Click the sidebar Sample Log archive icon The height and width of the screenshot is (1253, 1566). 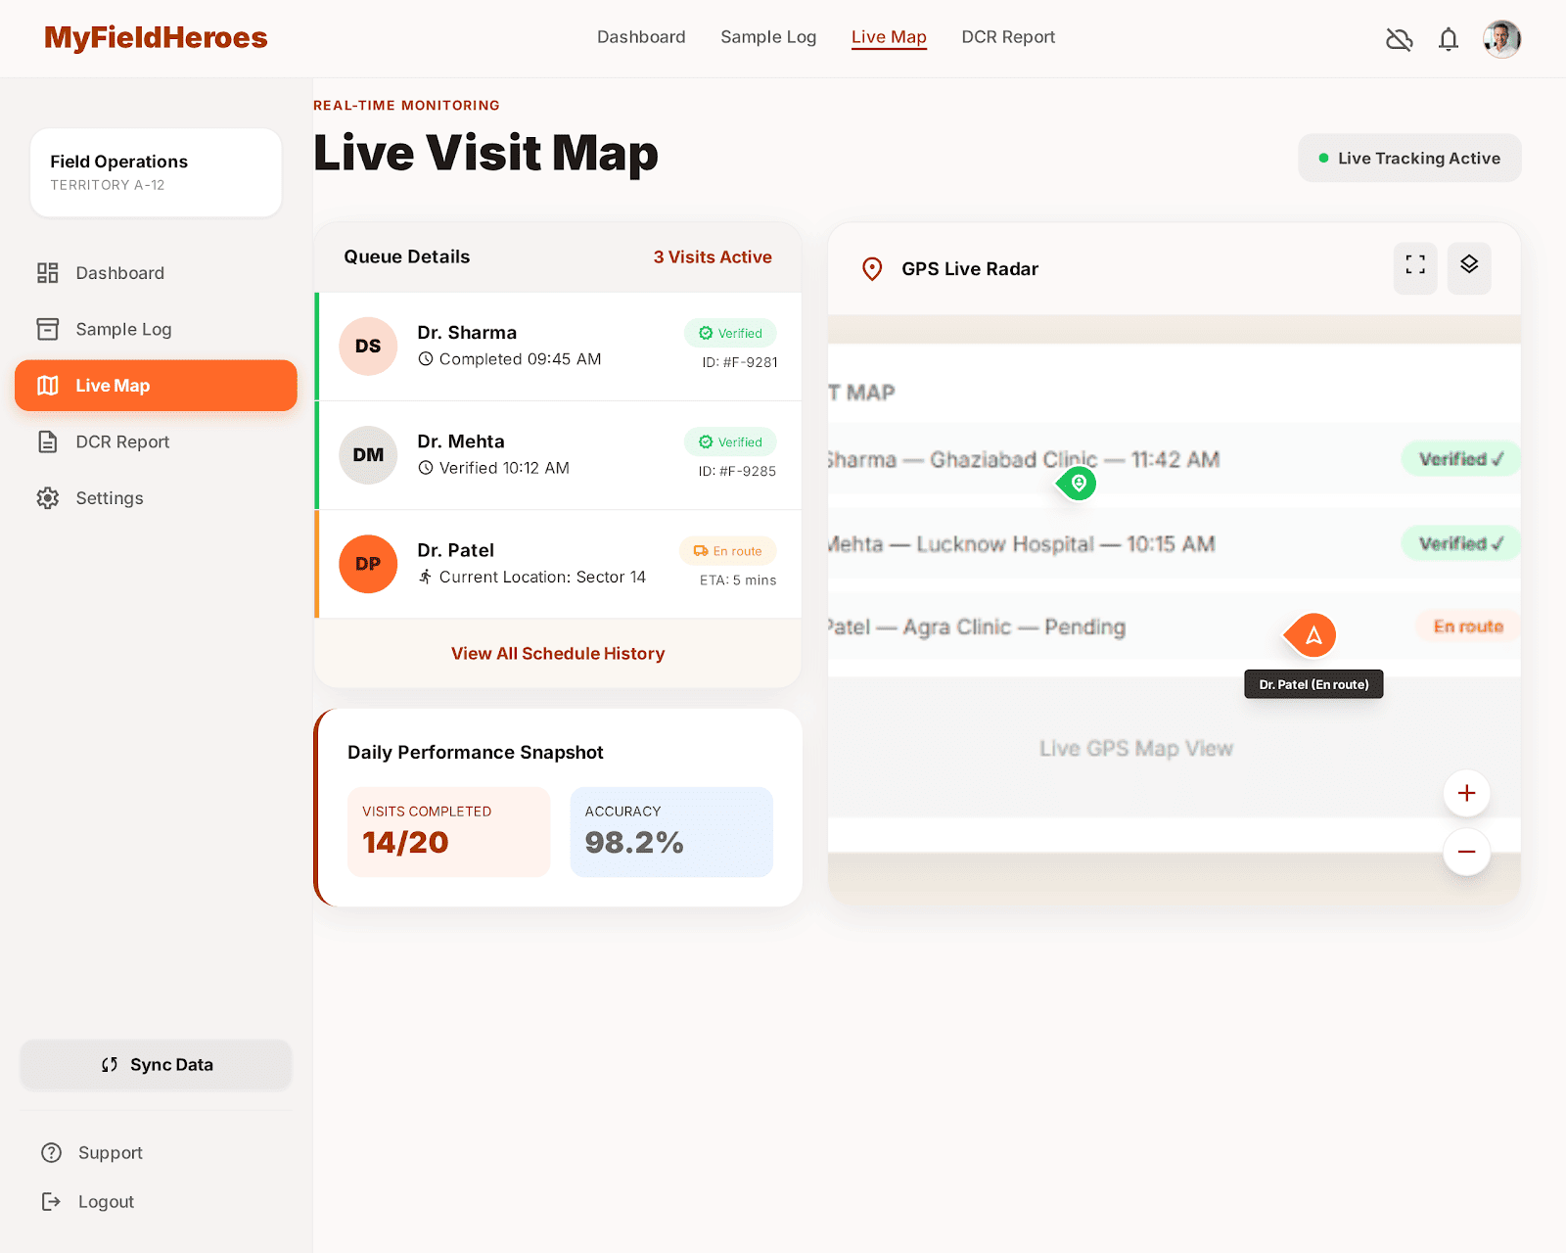[48, 329]
